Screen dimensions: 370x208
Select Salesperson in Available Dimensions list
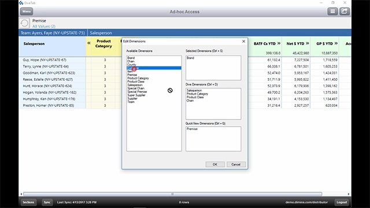135,85
